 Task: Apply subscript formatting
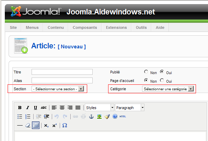pyautogui.click(x=46, y=125)
